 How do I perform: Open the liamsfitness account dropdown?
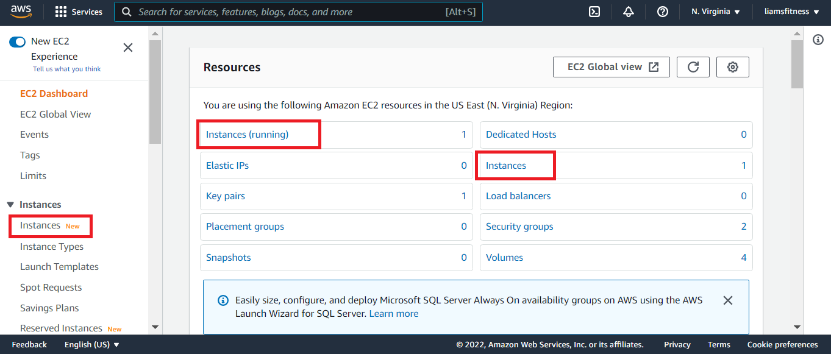791,12
